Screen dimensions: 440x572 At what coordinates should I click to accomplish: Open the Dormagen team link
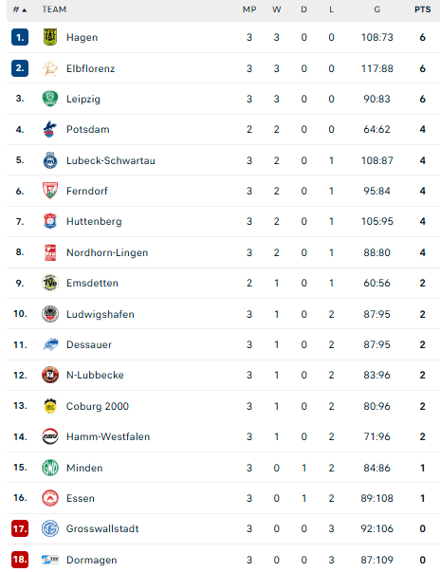point(91,560)
